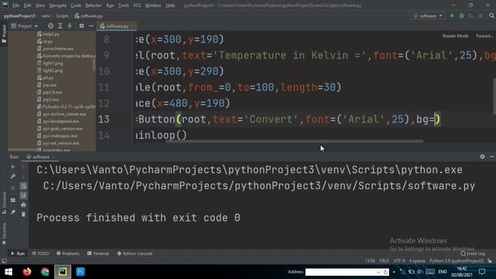Click Expand All icon in Project panel
Screen dimensions: 496x279
tap(60, 26)
